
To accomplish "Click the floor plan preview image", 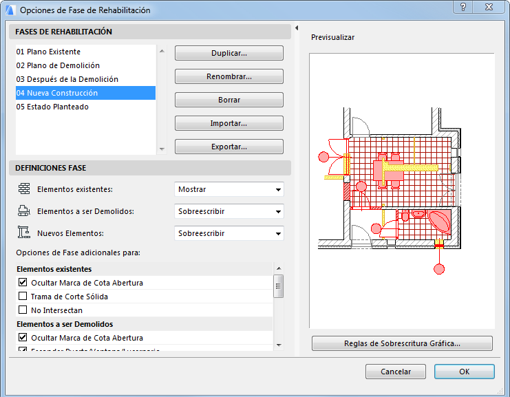I will click(402, 191).
